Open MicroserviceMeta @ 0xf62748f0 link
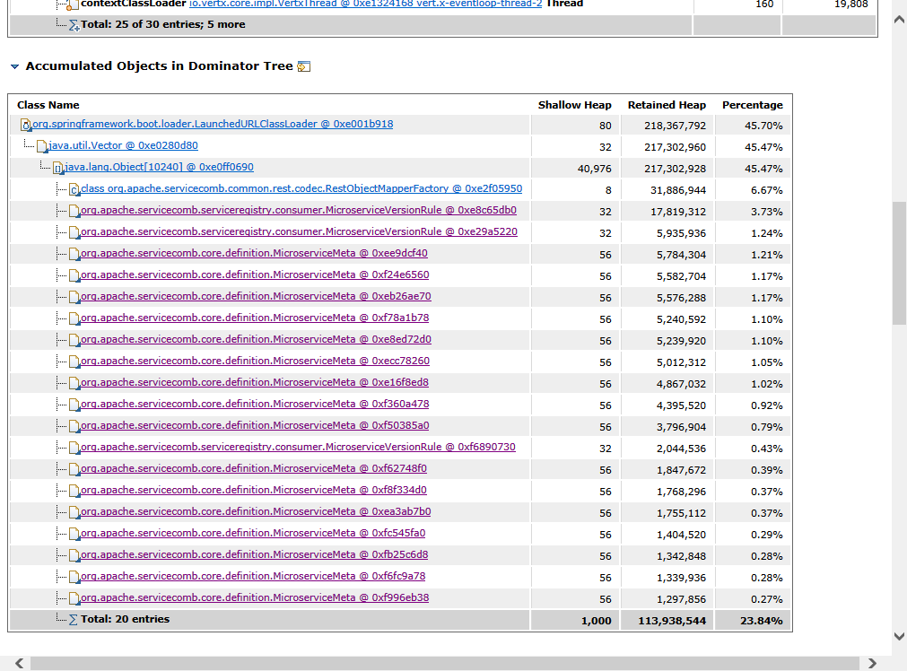 pyautogui.click(x=254, y=468)
